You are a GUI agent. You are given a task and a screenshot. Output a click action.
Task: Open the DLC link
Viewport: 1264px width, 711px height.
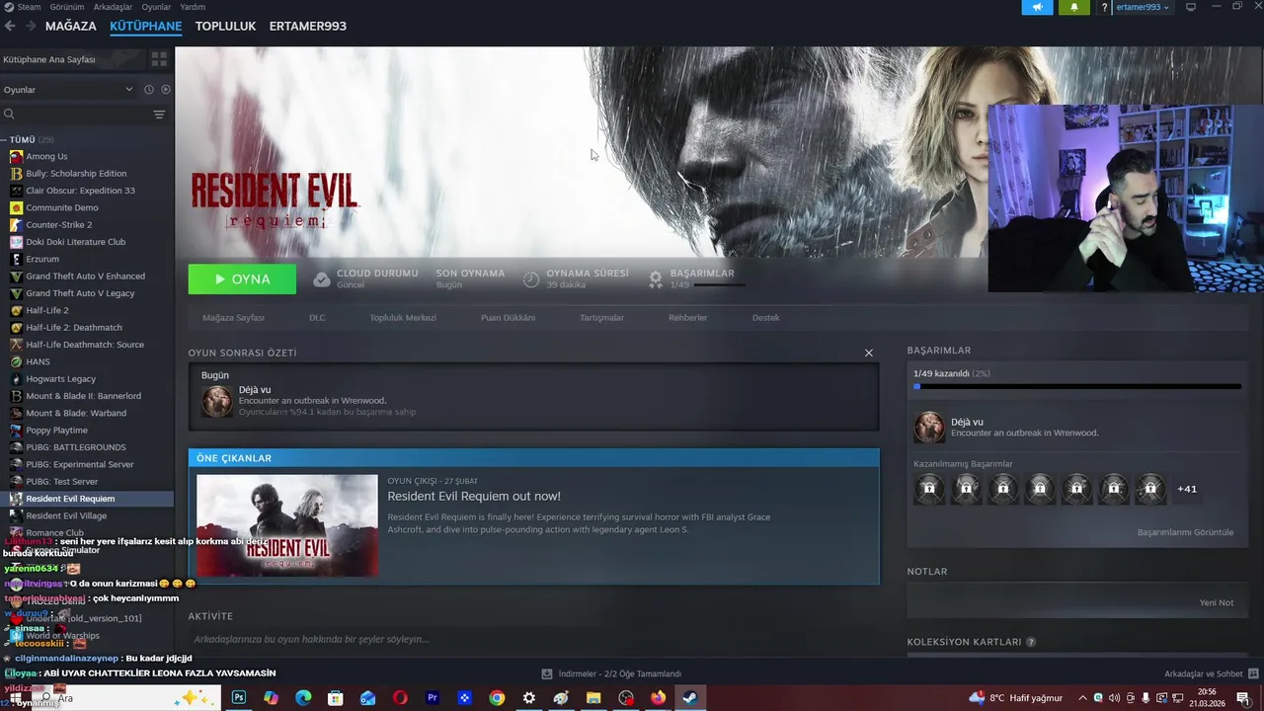click(x=317, y=318)
